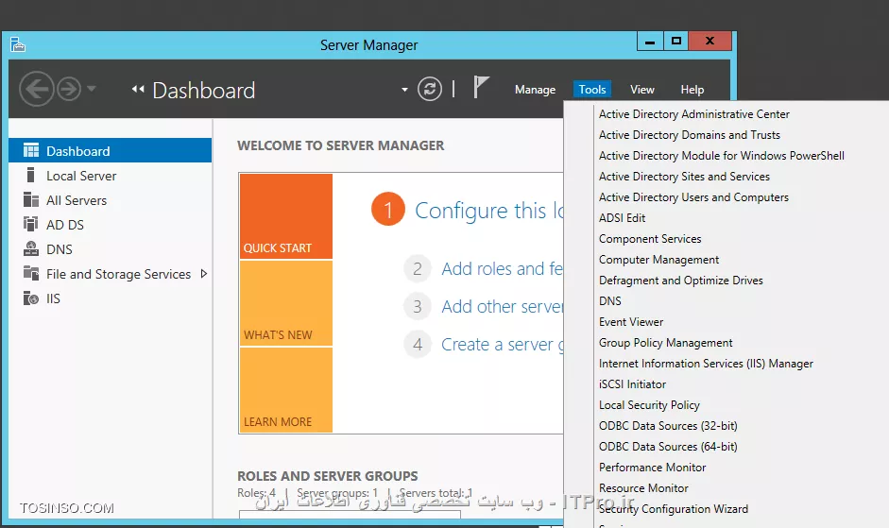The height and width of the screenshot is (528, 889).
Task: Click Create a server group link
Action: 502,344
